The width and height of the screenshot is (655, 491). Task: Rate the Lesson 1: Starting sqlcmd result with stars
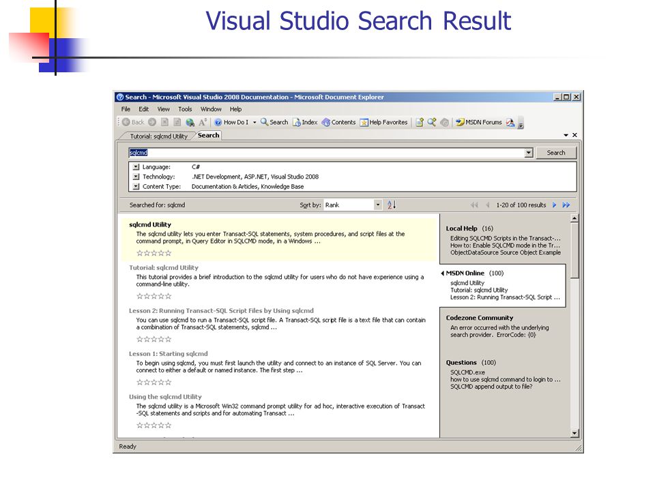pos(154,382)
